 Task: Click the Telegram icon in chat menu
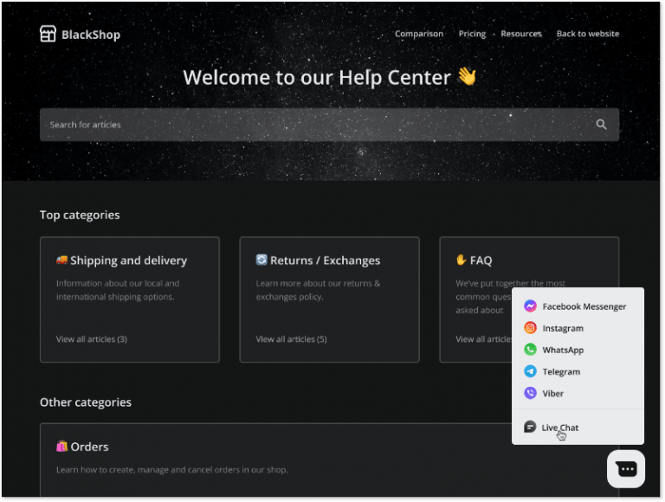(x=530, y=371)
